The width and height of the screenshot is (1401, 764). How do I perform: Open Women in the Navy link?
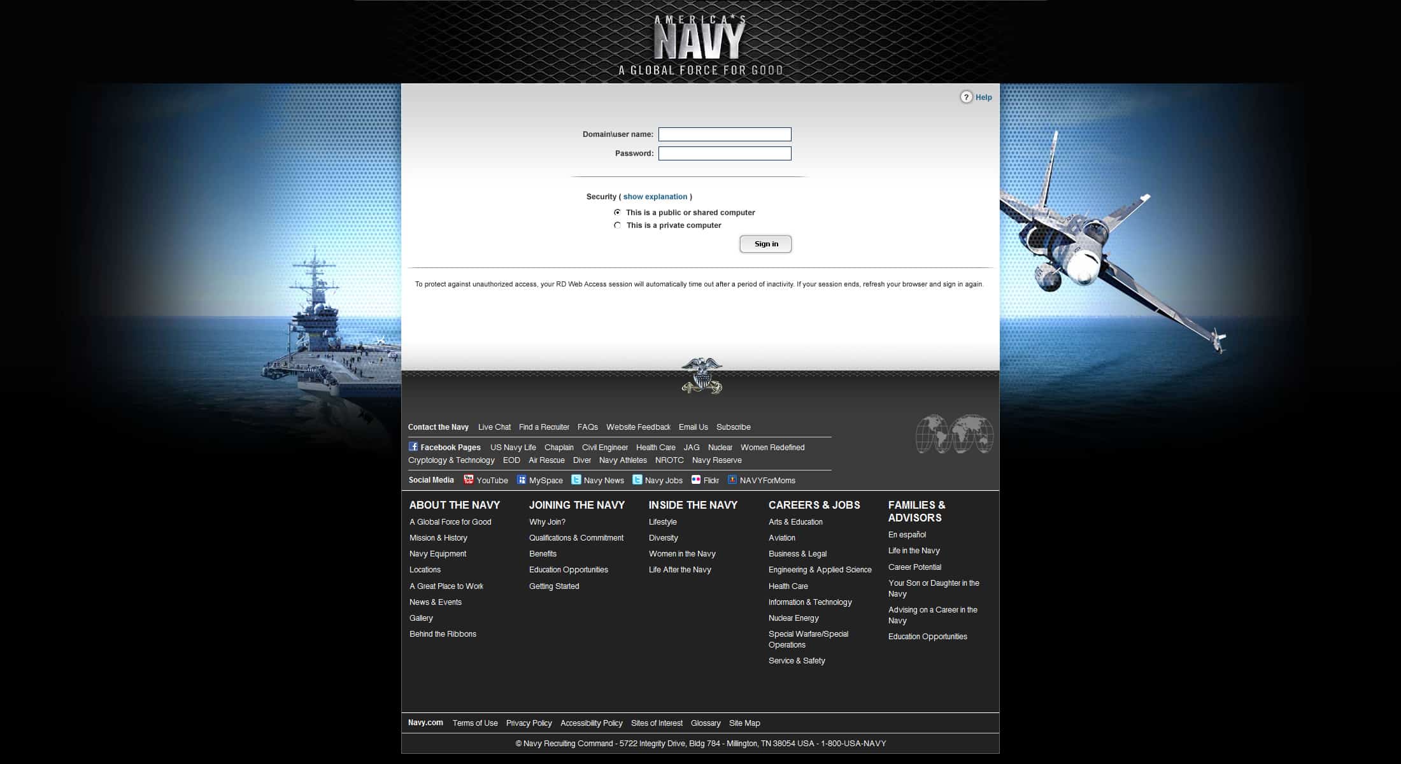point(682,554)
